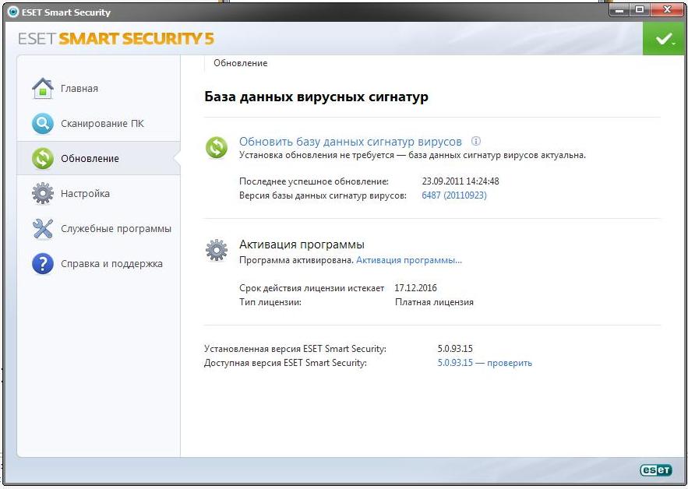Screen dimensions: 688x489
Task: Click the green update icon beside virus database
Action: [216, 147]
